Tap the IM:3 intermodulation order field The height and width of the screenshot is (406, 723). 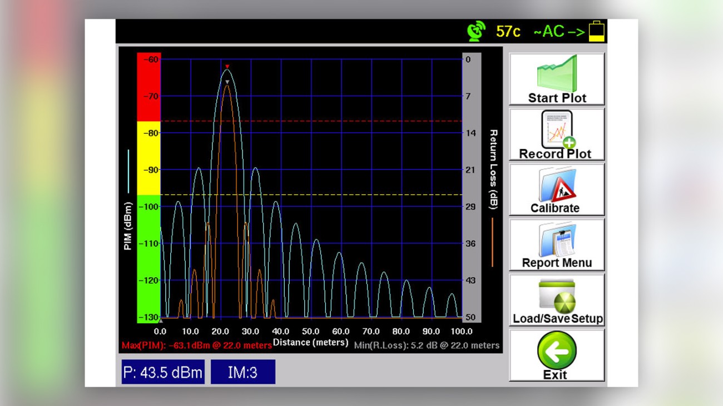tap(242, 372)
